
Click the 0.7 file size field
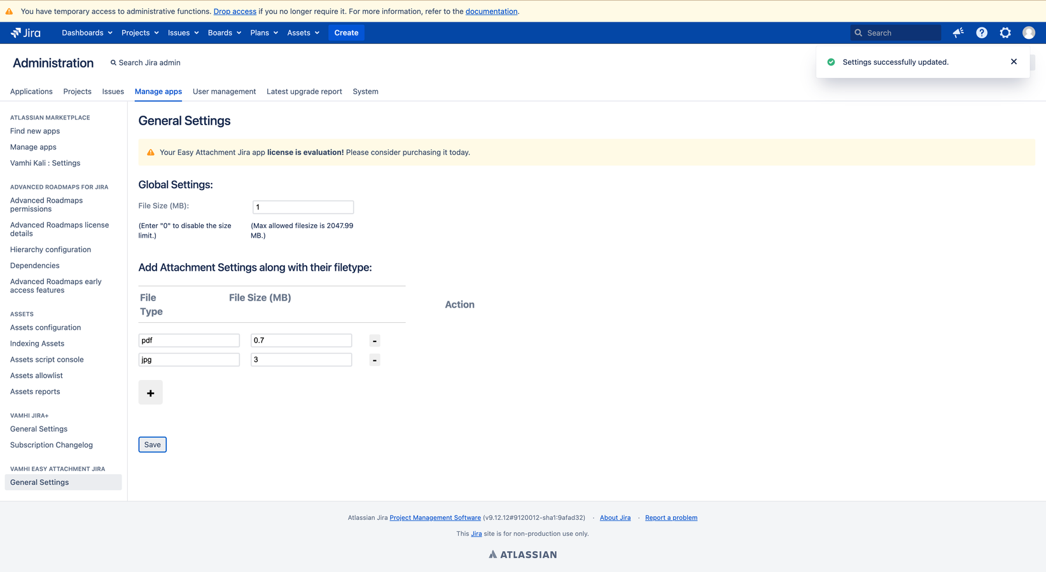point(301,341)
